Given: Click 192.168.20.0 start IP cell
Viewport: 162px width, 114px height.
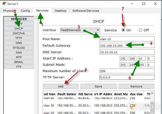Looking at the screenshot, I should tap(103, 113).
